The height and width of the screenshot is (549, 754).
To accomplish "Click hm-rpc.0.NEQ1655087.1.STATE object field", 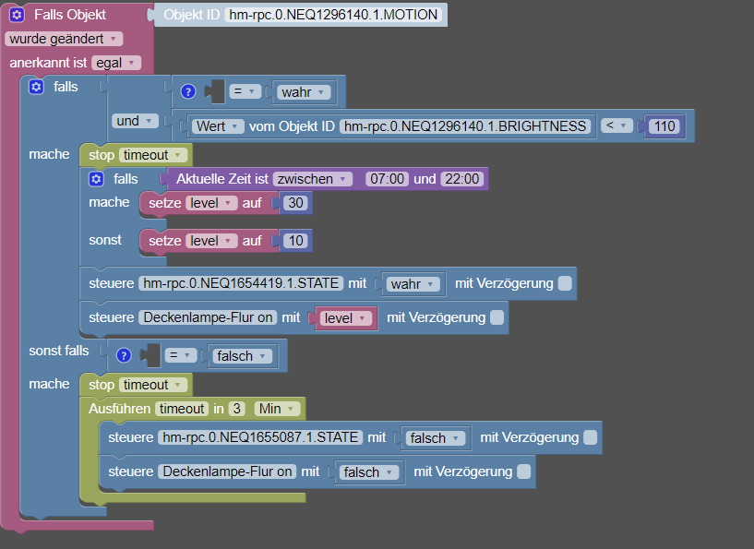I will [x=260, y=437].
